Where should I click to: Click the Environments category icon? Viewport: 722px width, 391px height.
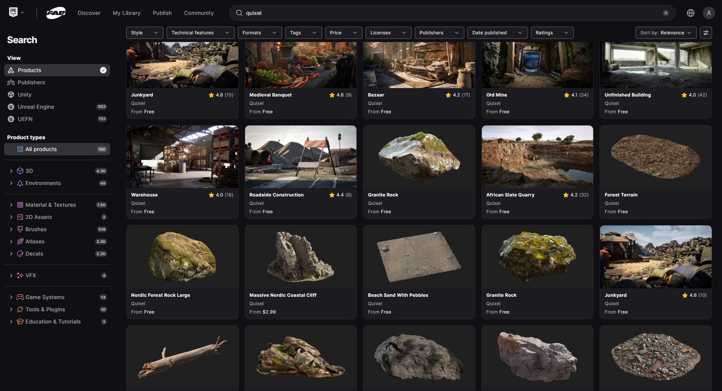click(20, 183)
